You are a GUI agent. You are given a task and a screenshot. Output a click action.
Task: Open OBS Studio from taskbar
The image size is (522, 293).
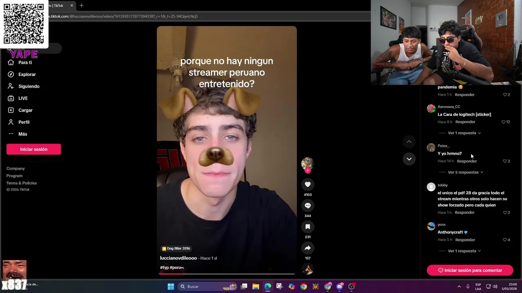click(x=352, y=286)
